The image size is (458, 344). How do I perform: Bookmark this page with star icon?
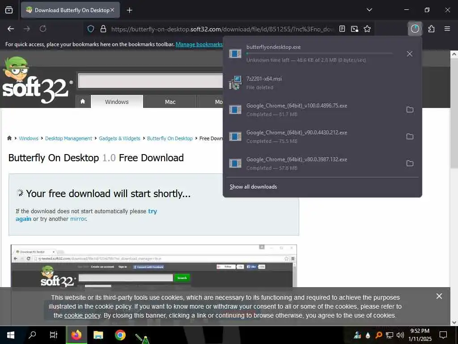[x=367, y=29]
